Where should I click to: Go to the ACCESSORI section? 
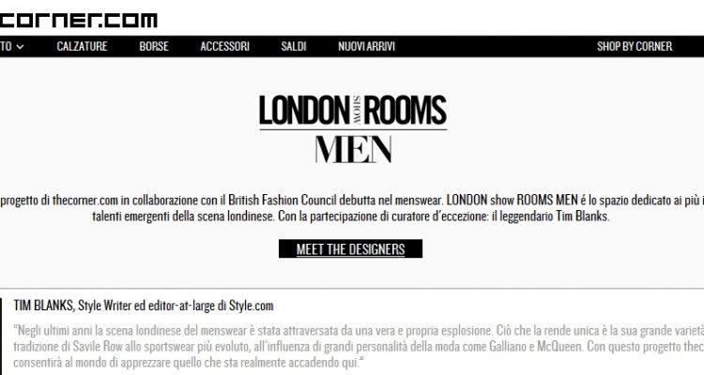pyautogui.click(x=225, y=46)
